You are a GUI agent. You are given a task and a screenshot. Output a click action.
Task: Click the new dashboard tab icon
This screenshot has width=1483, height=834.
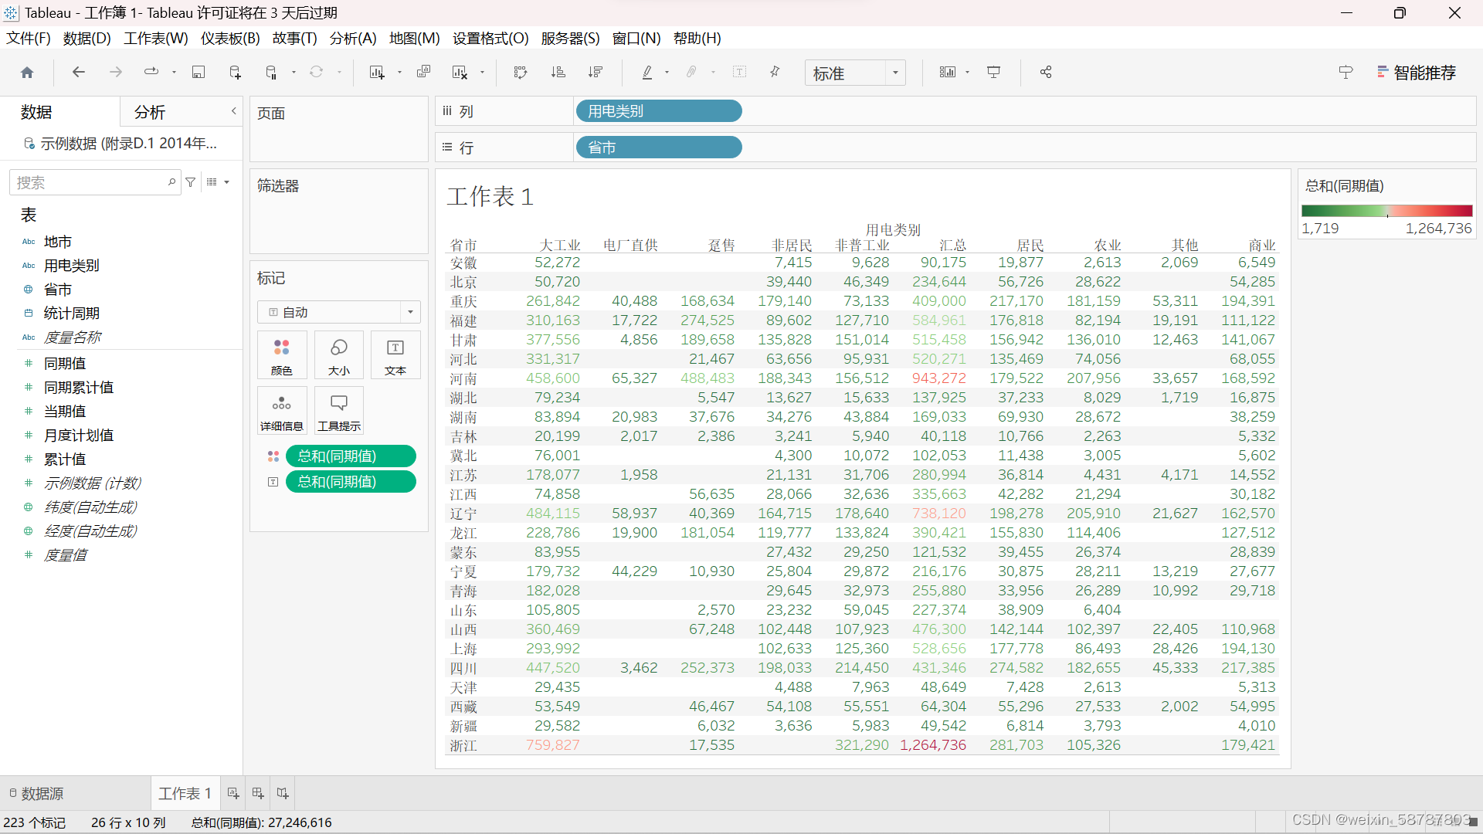coord(258,794)
